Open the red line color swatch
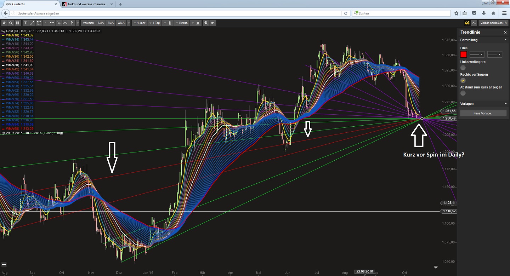Screen dimensions: 510x276 point(464,54)
